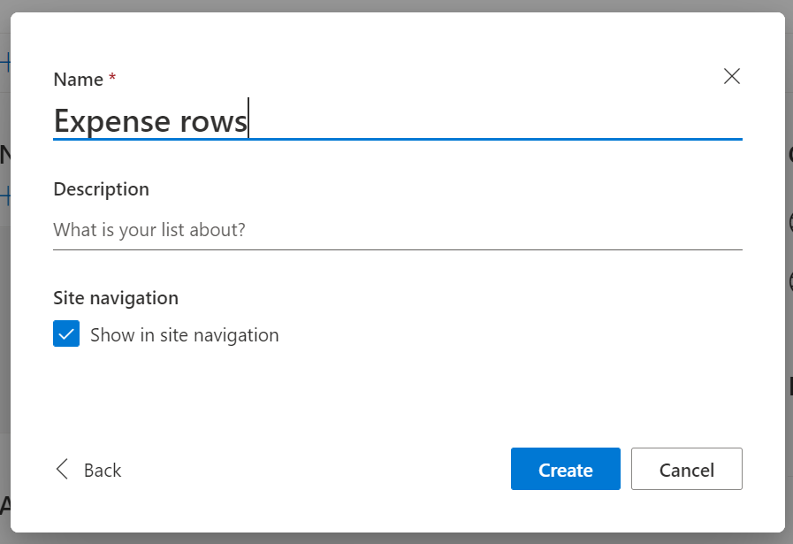Screen dimensions: 793x544
Task: Click the Description label
Action: pos(101,189)
